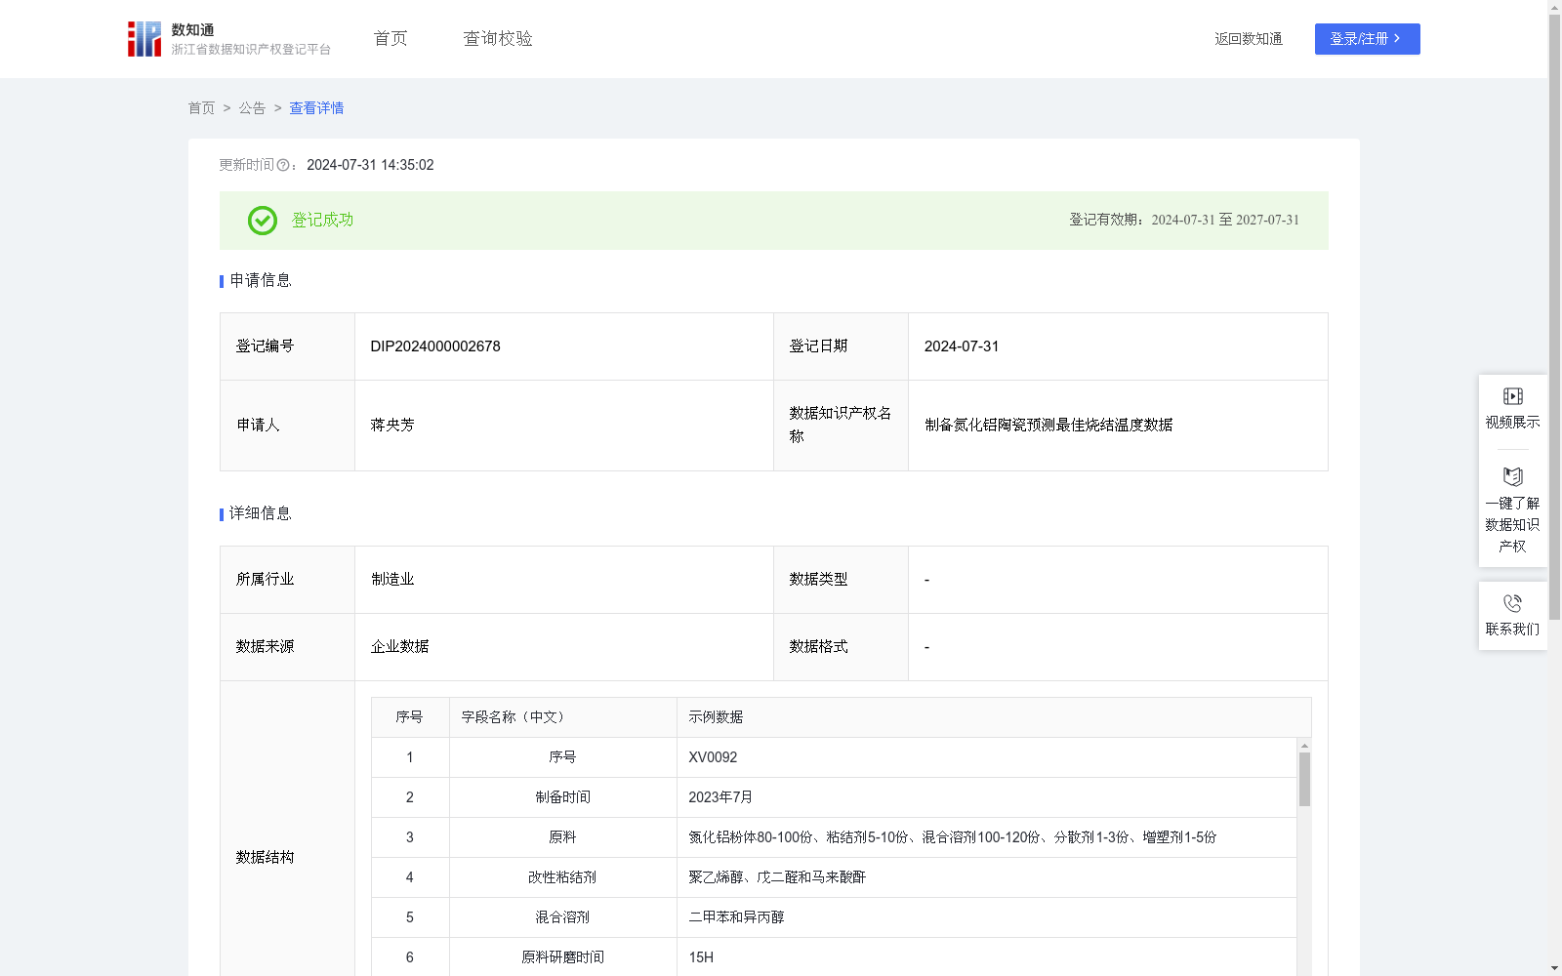This screenshot has width=1562, height=976.
Task: Click the page vertical scrollbar thumb
Action: (1554, 317)
